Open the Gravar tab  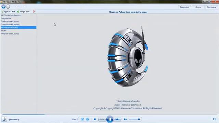click(x=198, y=7)
